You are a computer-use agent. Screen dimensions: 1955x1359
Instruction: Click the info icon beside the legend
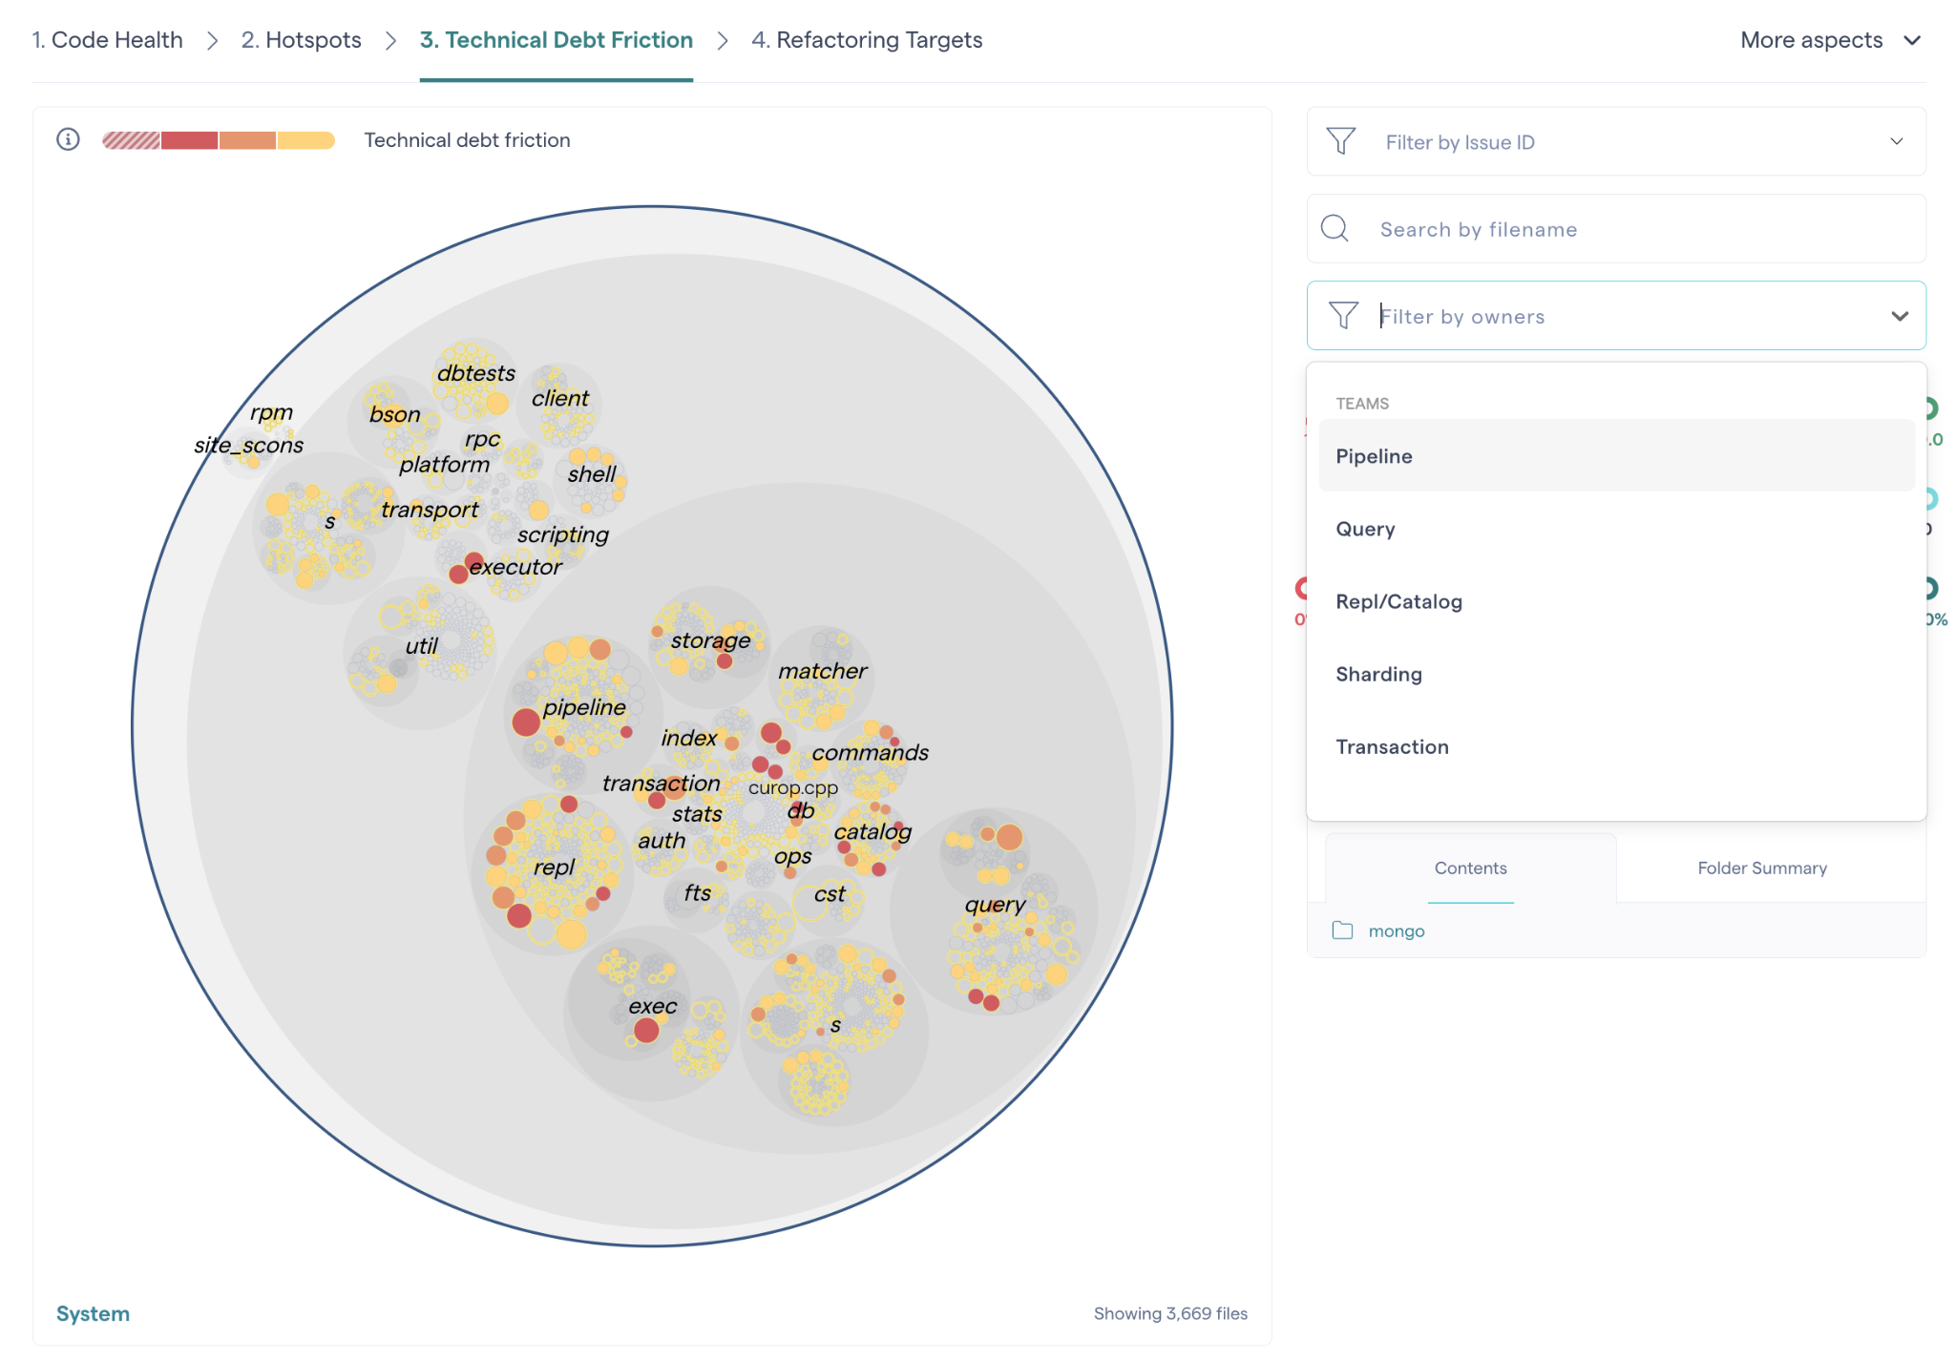[x=67, y=139]
